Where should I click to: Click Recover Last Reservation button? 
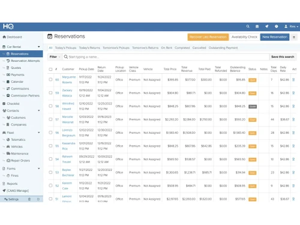tap(208, 37)
